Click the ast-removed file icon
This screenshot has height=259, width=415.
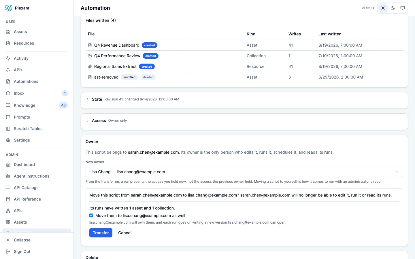(90, 77)
